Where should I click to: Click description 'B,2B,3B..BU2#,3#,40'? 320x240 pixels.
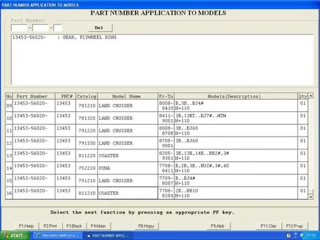(202, 165)
